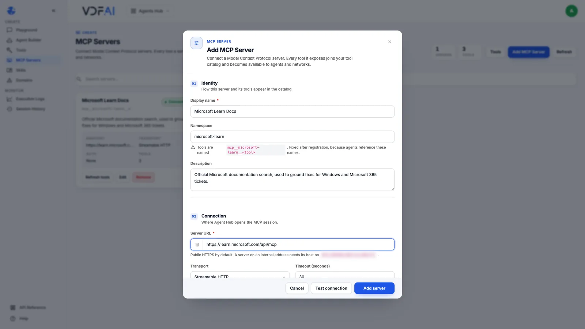Click the Refresh button on MCP Servers page
This screenshot has height=329, width=585.
pyautogui.click(x=564, y=52)
